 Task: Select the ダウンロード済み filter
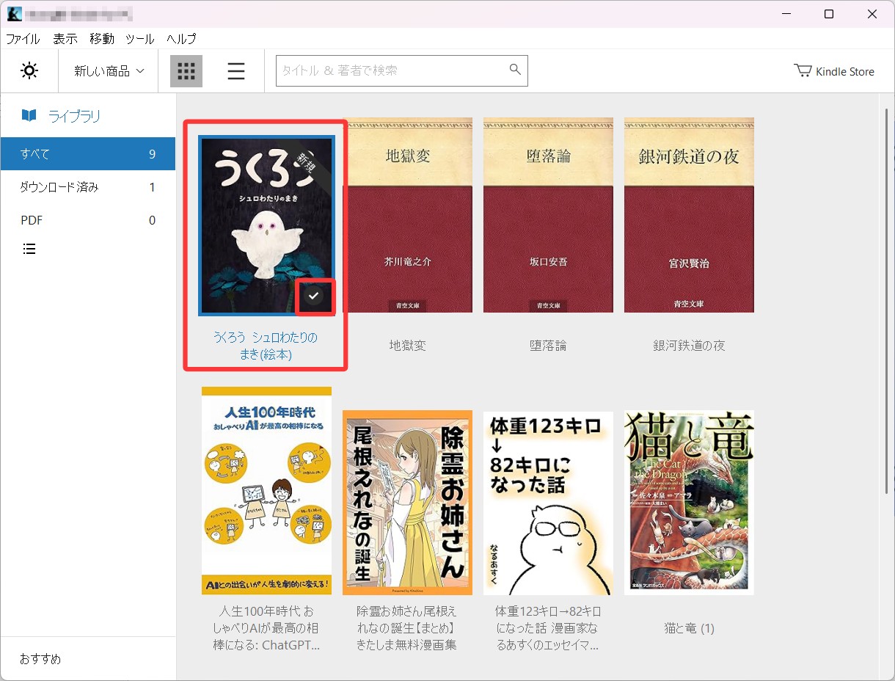coord(59,187)
